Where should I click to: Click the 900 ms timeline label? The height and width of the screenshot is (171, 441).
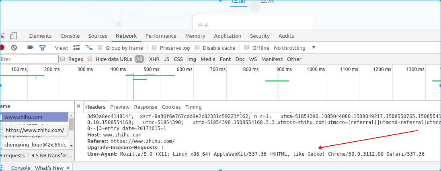(284, 69)
